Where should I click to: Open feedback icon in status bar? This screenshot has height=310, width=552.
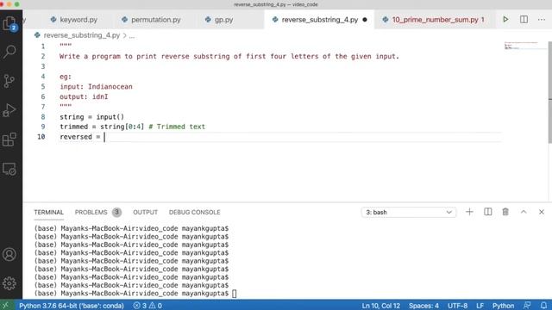click(x=527, y=306)
